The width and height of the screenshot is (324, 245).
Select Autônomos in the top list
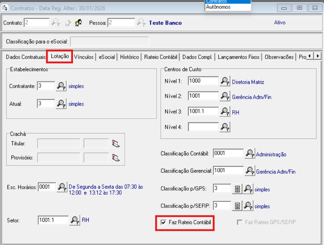pos(218,7)
